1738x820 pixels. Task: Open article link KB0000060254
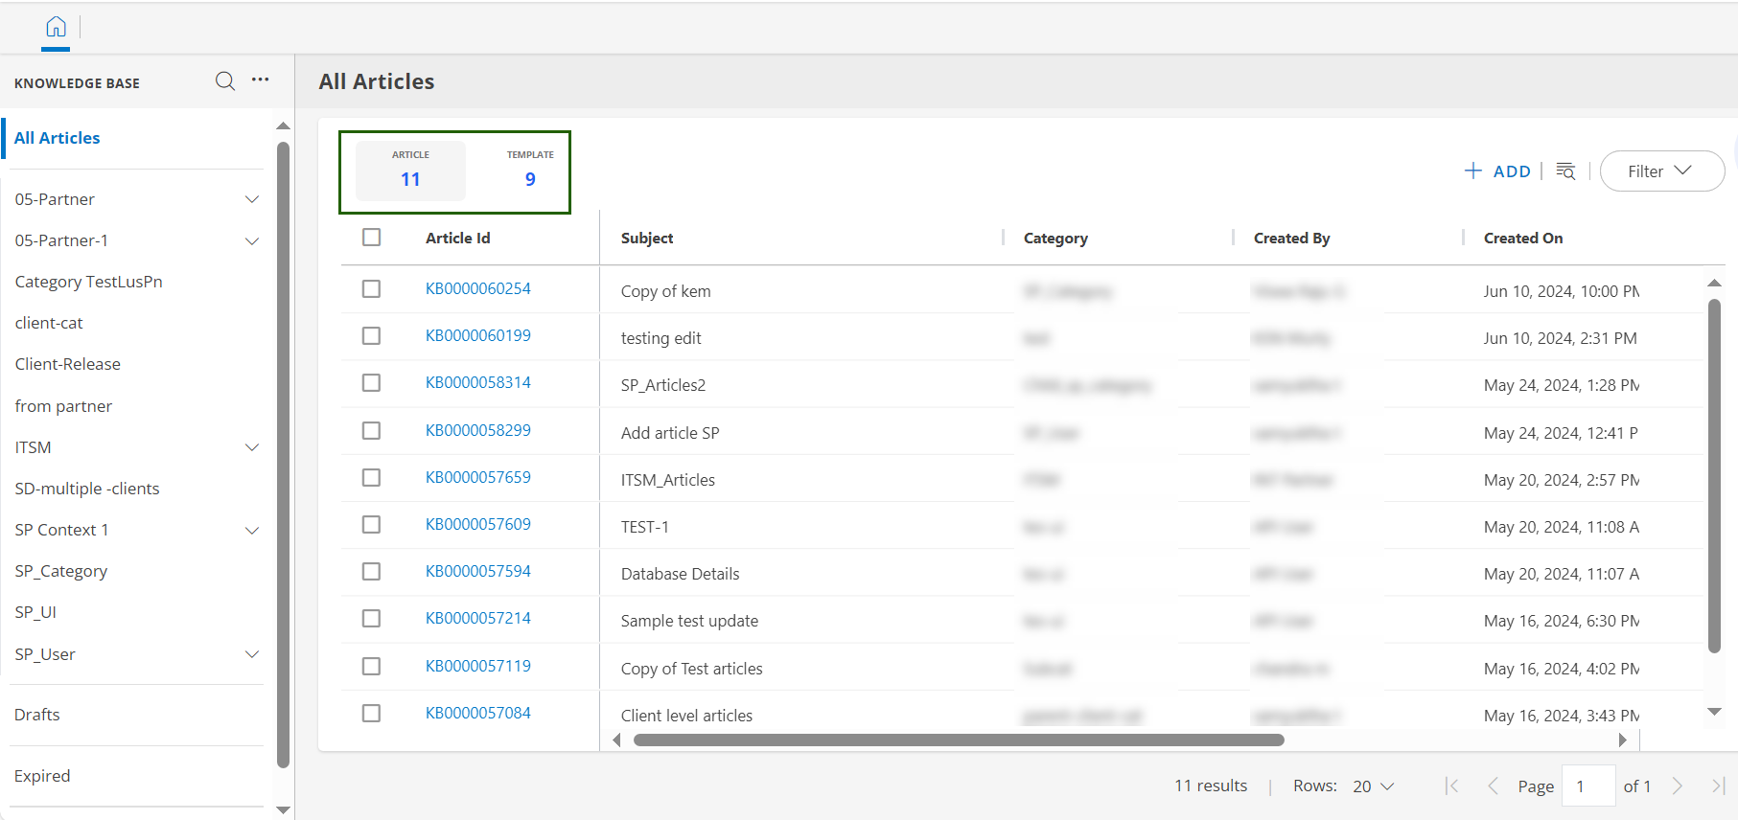pyautogui.click(x=478, y=288)
